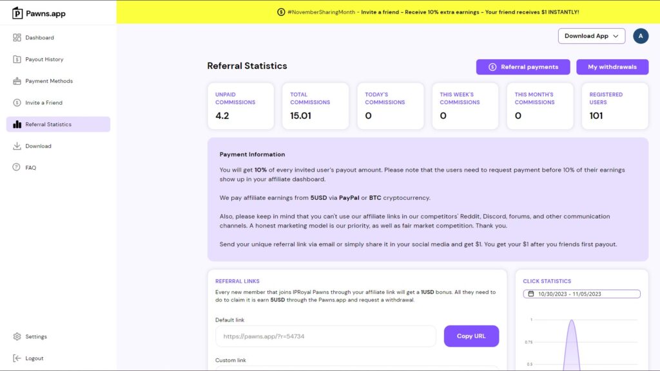Open the Referral payments page
Image resolution: width=660 pixels, height=371 pixels.
click(x=523, y=67)
